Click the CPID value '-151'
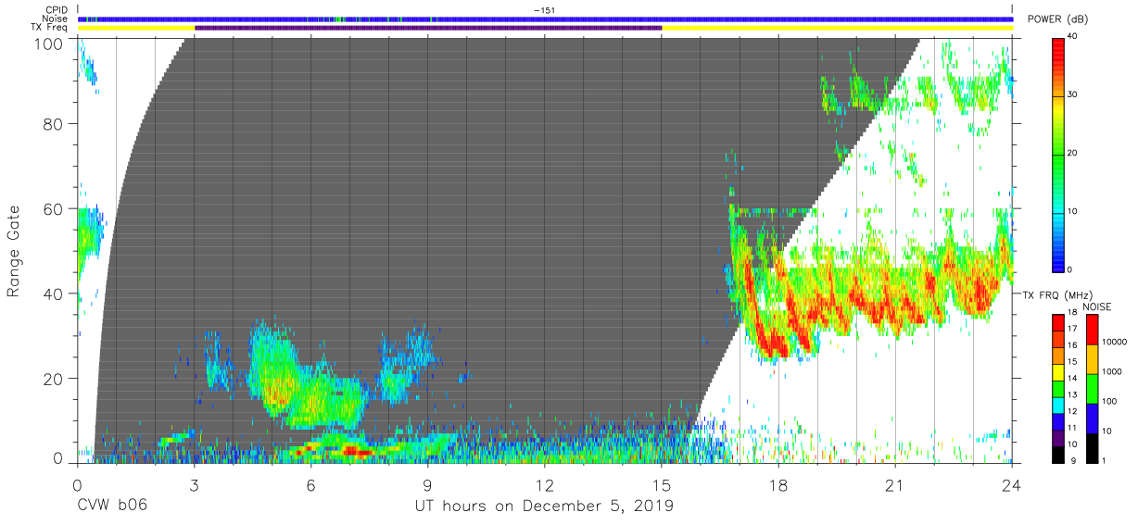The width and height of the screenshot is (1138, 525). [545, 10]
